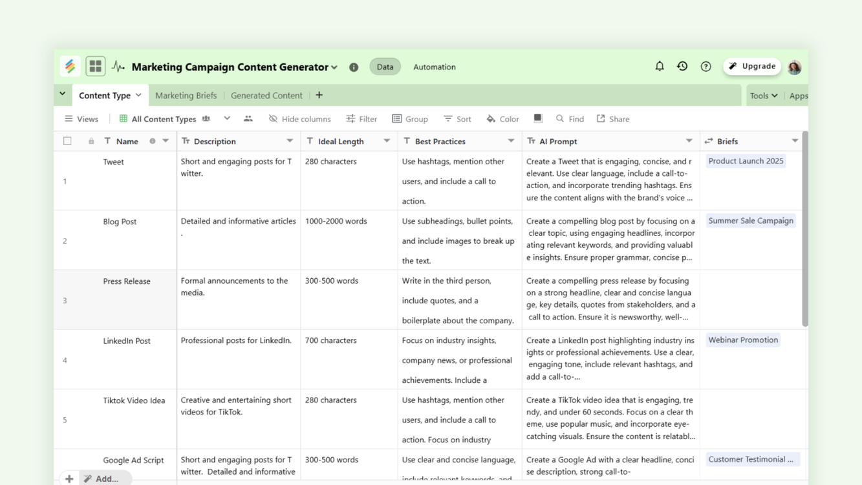Open the help question mark icon

(706, 66)
